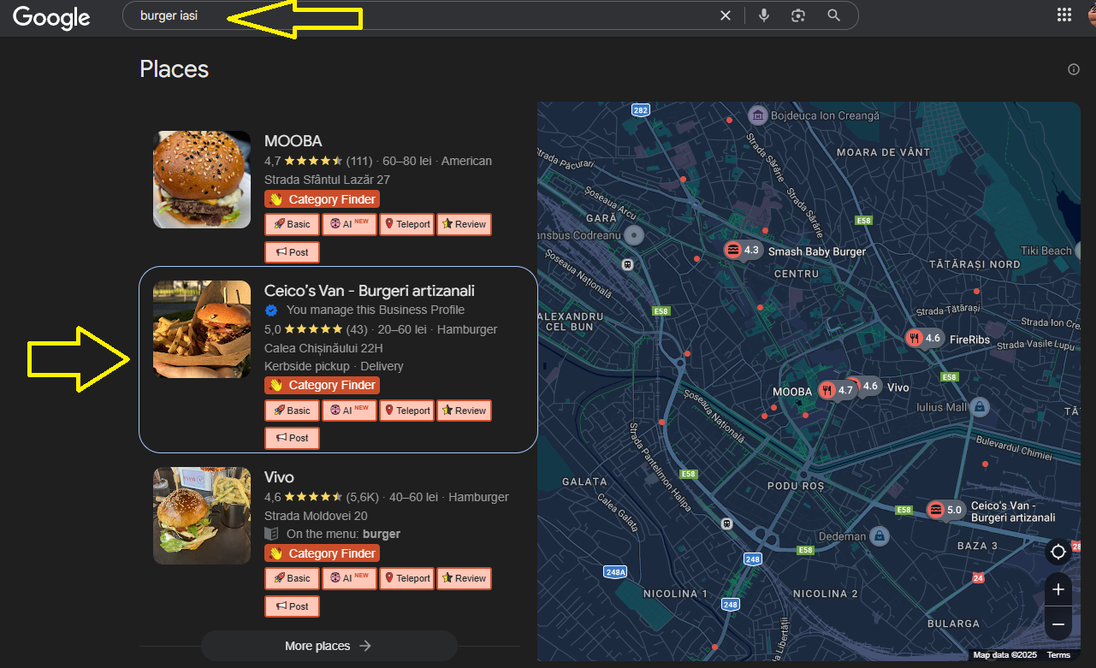The width and height of the screenshot is (1096, 668).
Task: Click Post button for MOOBA
Action: tap(292, 252)
